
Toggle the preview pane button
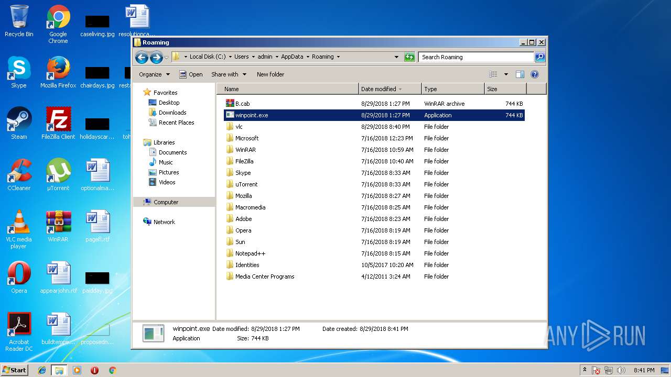coord(520,74)
